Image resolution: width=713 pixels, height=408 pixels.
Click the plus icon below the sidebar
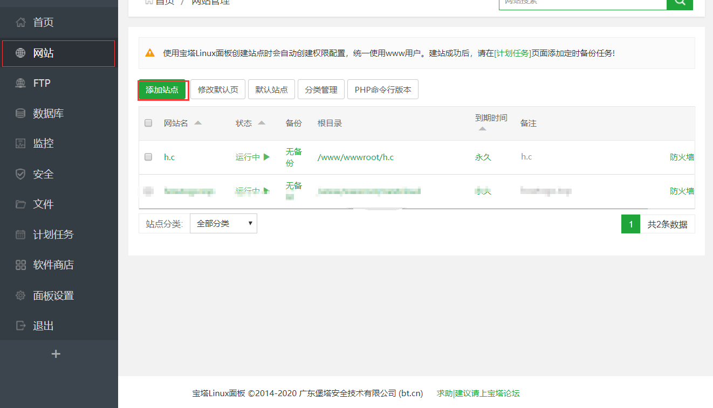[56, 354]
